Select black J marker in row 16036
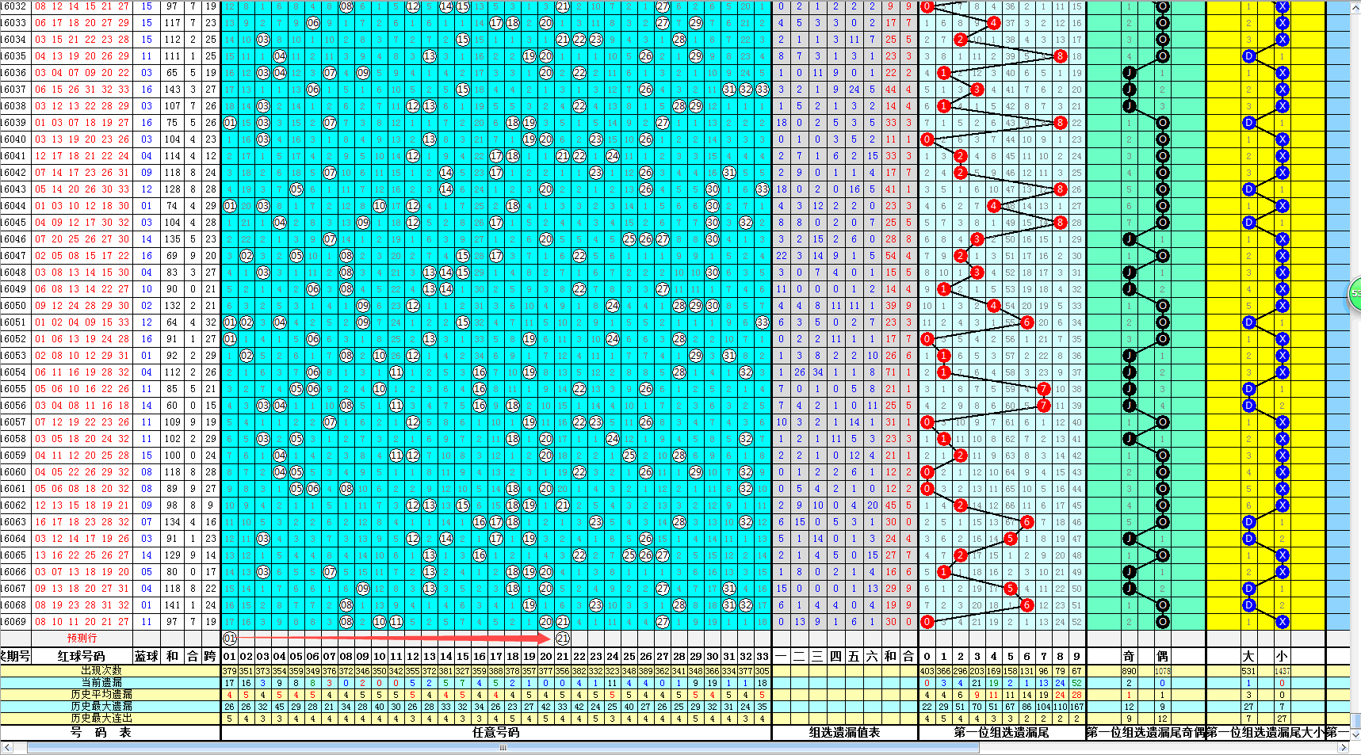 click(1129, 73)
